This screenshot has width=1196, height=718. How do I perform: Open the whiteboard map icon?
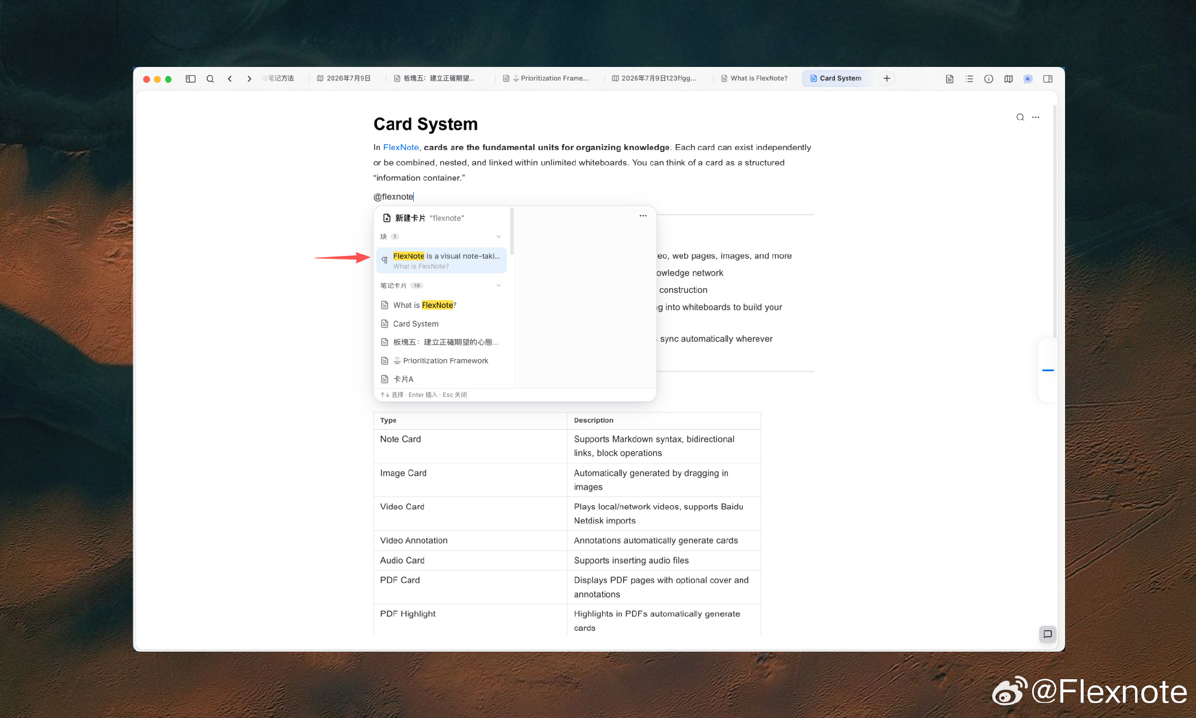pyautogui.click(x=1009, y=79)
